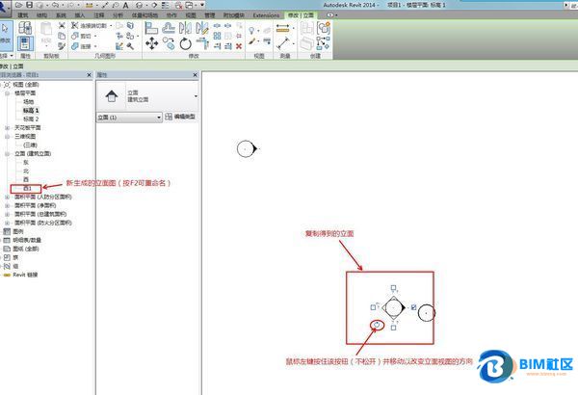The image size is (578, 395).
Task: Open the elevation type selector dropdown
Action: pos(196,96)
